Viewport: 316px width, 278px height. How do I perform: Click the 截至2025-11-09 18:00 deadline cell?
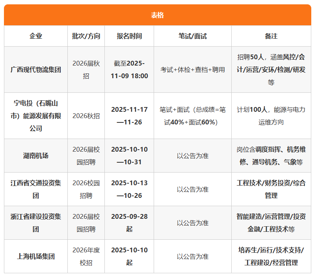tap(129, 69)
